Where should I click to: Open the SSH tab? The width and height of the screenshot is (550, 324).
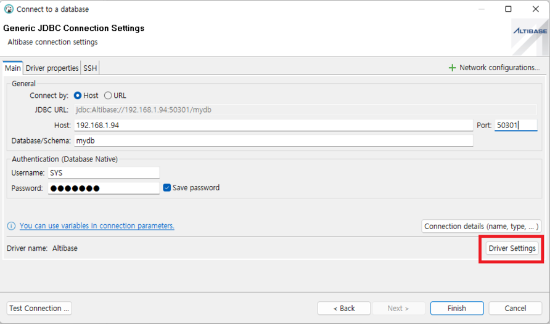(x=90, y=68)
